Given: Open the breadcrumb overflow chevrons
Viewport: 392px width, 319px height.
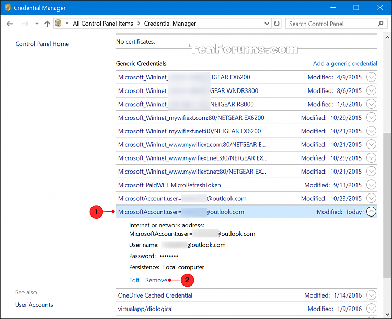Looking at the screenshot, I should (x=67, y=24).
